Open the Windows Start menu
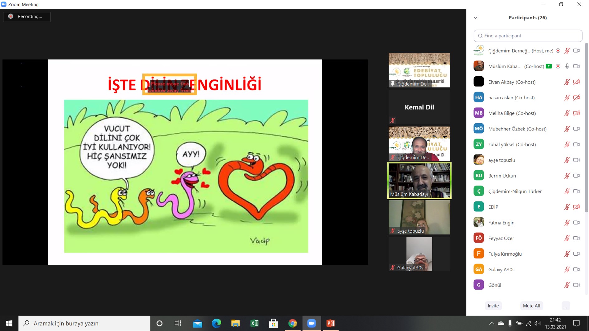 tap(9, 323)
